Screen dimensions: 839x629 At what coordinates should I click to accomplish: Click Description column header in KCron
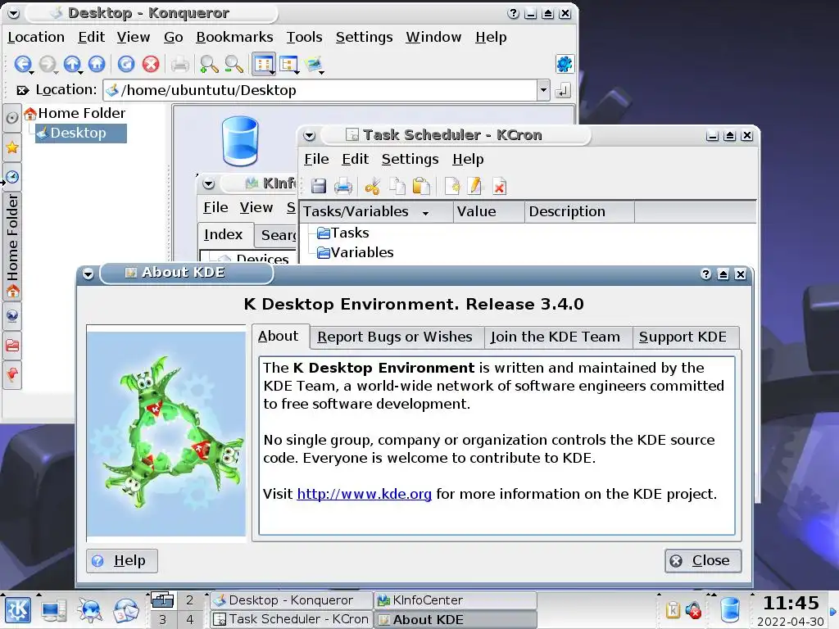coord(579,212)
